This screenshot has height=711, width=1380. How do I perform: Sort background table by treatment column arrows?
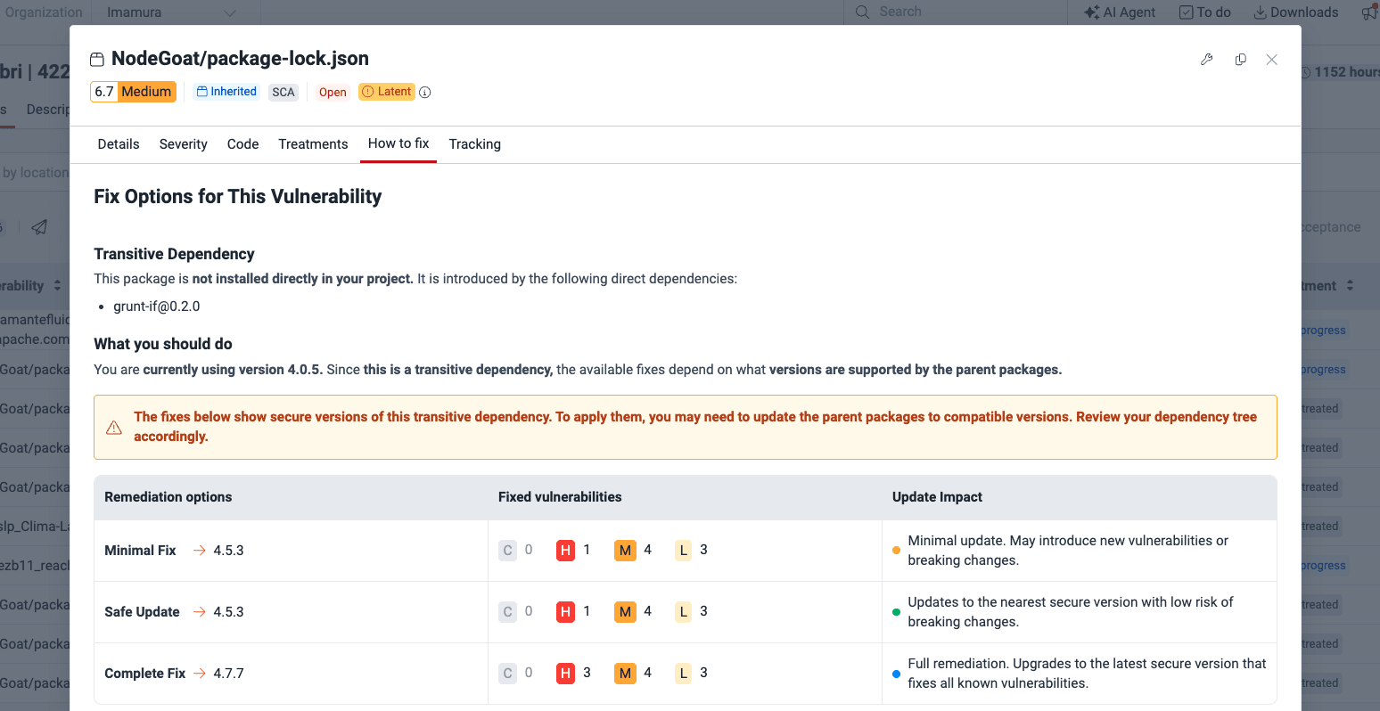tap(1350, 286)
